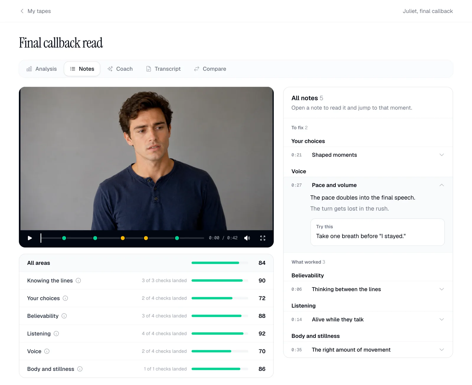Click the All areas score row
The image size is (472, 385).
pyautogui.click(x=146, y=263)
